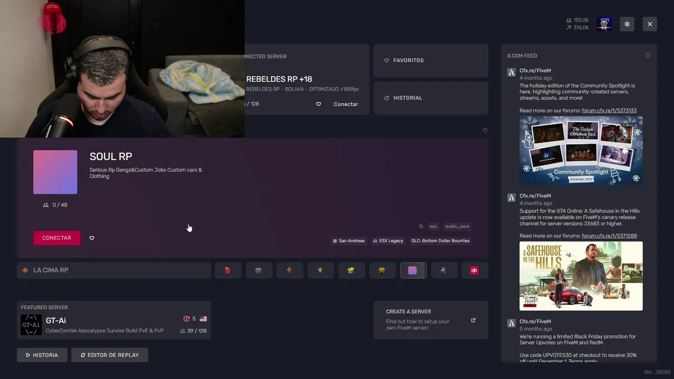This screenshot has height=379, width=674.
Task: Select the gray round emblem server icon
Action: 258,270
